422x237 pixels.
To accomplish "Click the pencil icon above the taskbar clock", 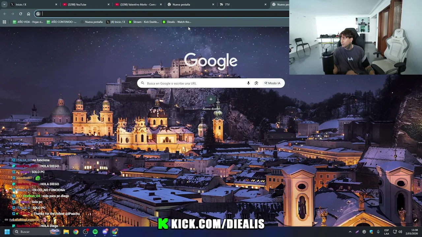I will [415, 221].
